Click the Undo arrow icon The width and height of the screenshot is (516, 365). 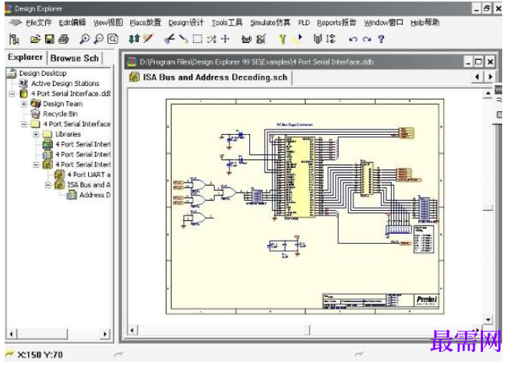click(353, 40)
